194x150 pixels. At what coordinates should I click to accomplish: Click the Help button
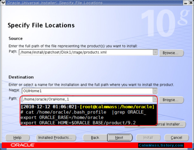coord(17,138)
